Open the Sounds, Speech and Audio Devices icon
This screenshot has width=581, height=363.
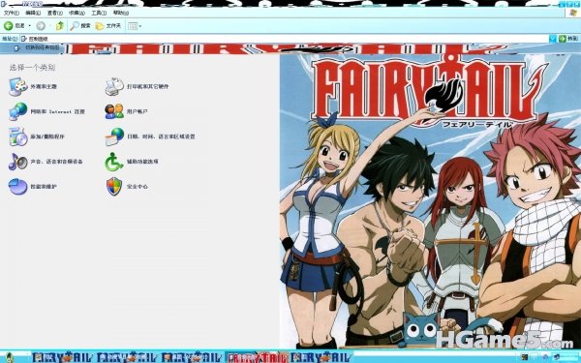(17, 162)
